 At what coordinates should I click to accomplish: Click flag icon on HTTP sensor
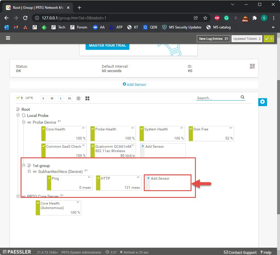138,177
